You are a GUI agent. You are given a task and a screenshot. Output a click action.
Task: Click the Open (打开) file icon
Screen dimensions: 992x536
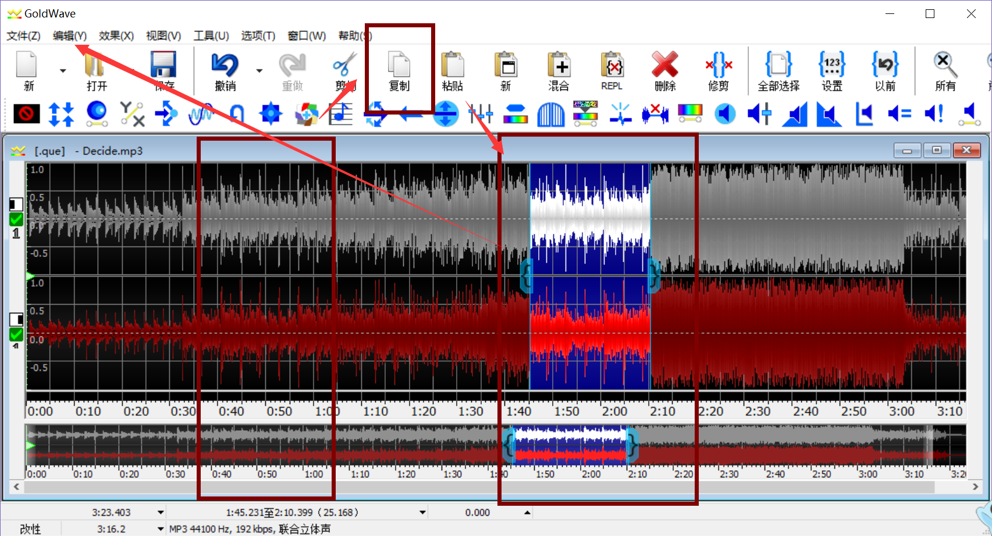point(97,70)
